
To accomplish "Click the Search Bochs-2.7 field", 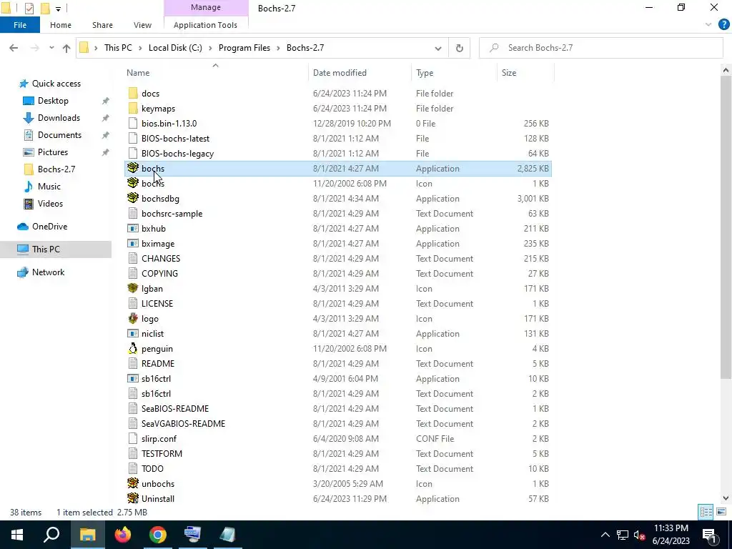I will pyautogui.click(x=600, y=48).
